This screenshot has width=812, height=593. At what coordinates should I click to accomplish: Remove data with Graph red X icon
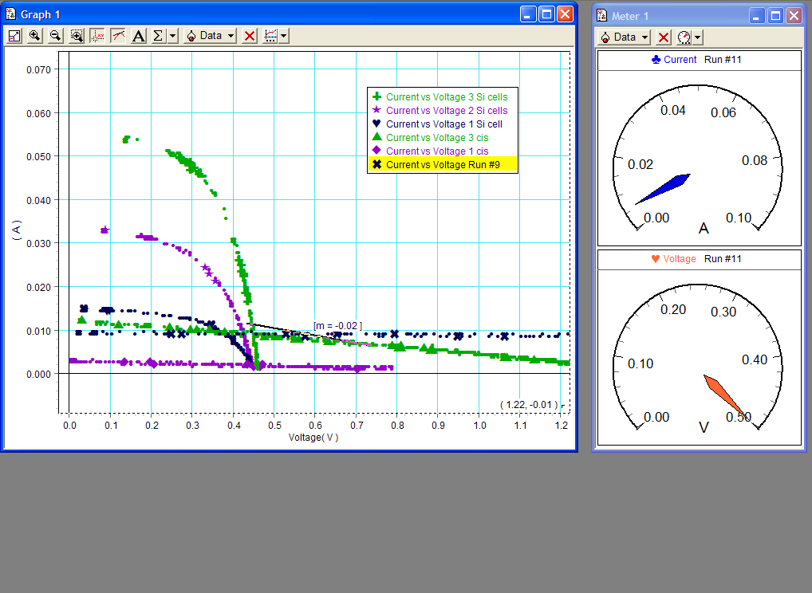click(250, 36)
